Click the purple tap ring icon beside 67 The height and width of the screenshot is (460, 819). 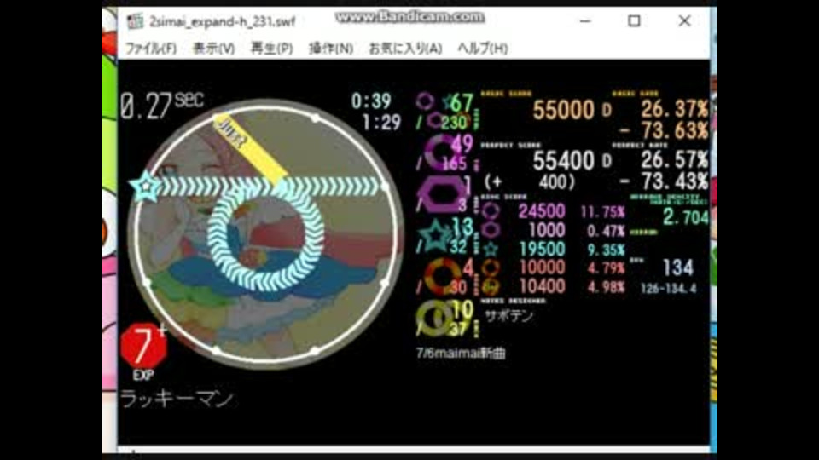click(x=425, y=101)
